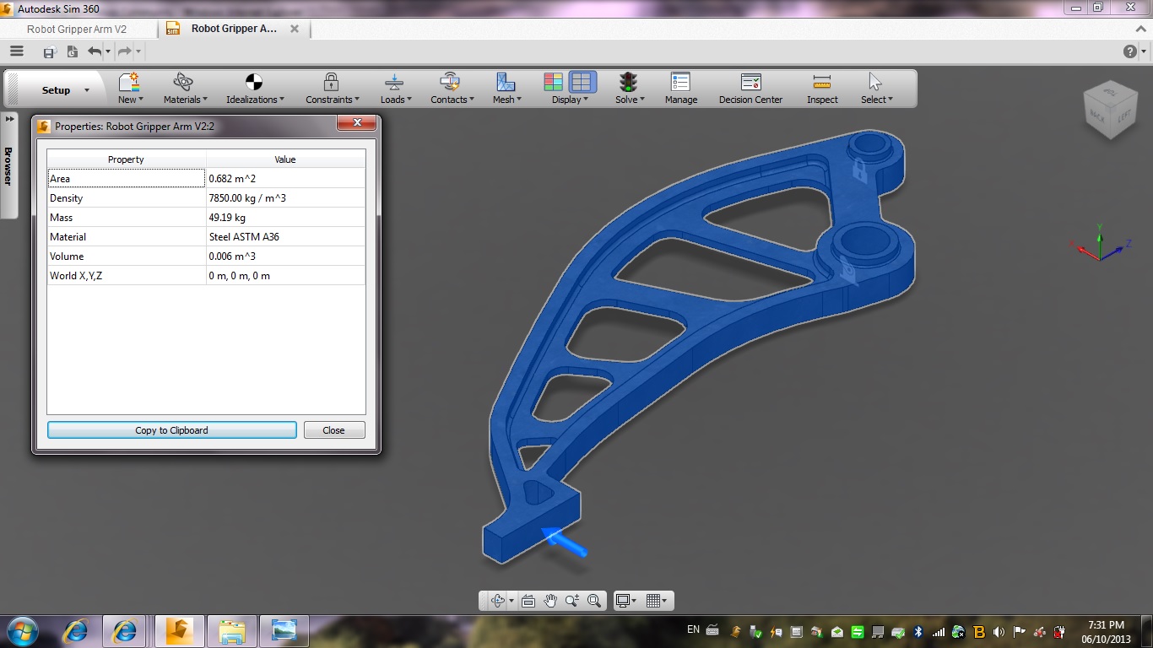This screenshot has width=1153, height=648.
Task: Open the Solve traffic light menu
Action: pos(629,89)
